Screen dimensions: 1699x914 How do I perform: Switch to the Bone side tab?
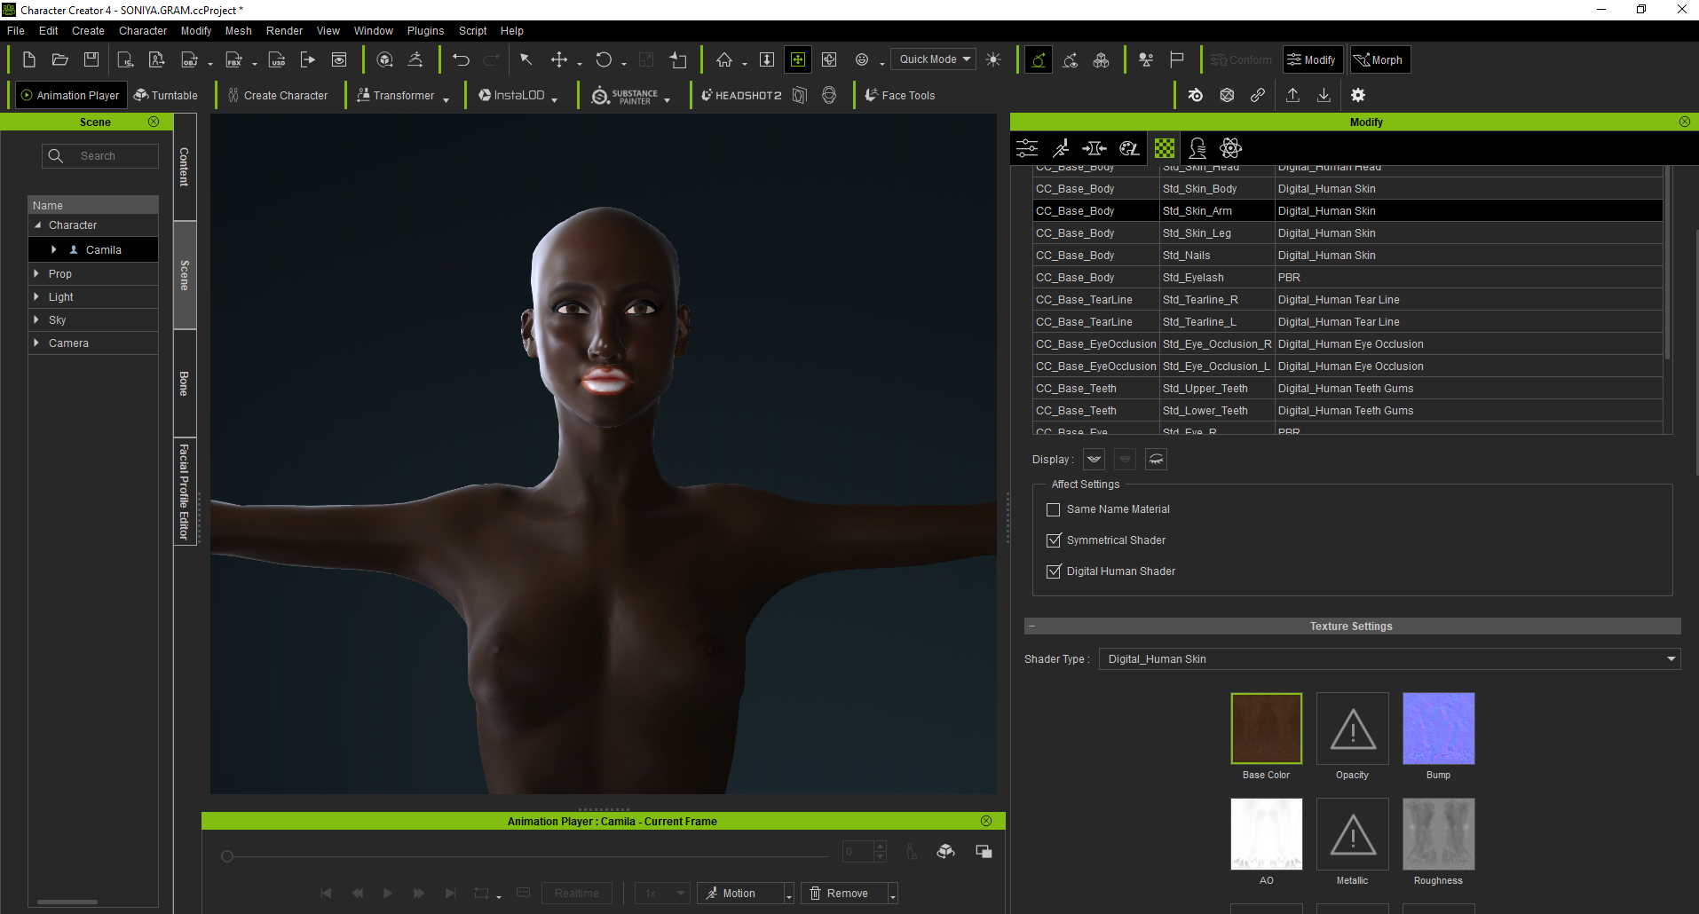[x=185, y=383]
